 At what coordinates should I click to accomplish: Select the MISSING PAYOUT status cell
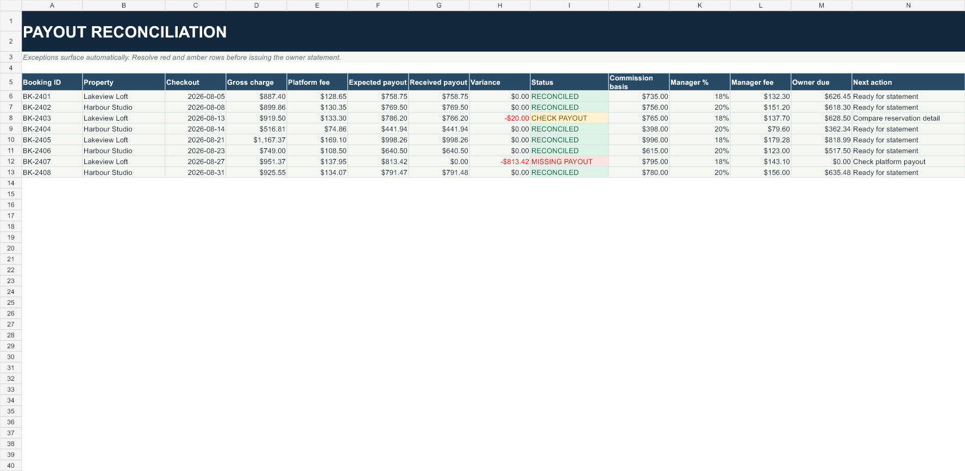pyautogui.click(x=569, y=161)
